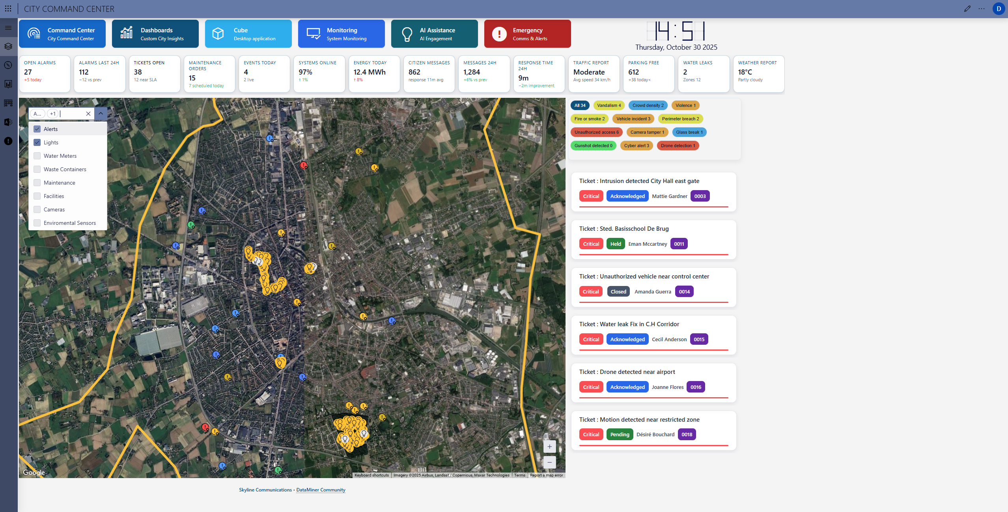Open the apps grid launcher icon
The height and width of the screenshot is (512, 1008).
coord(8,8)
